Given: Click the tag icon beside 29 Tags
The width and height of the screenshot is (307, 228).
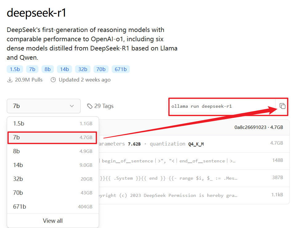Looking at the screenshot, I should point(90,106).
